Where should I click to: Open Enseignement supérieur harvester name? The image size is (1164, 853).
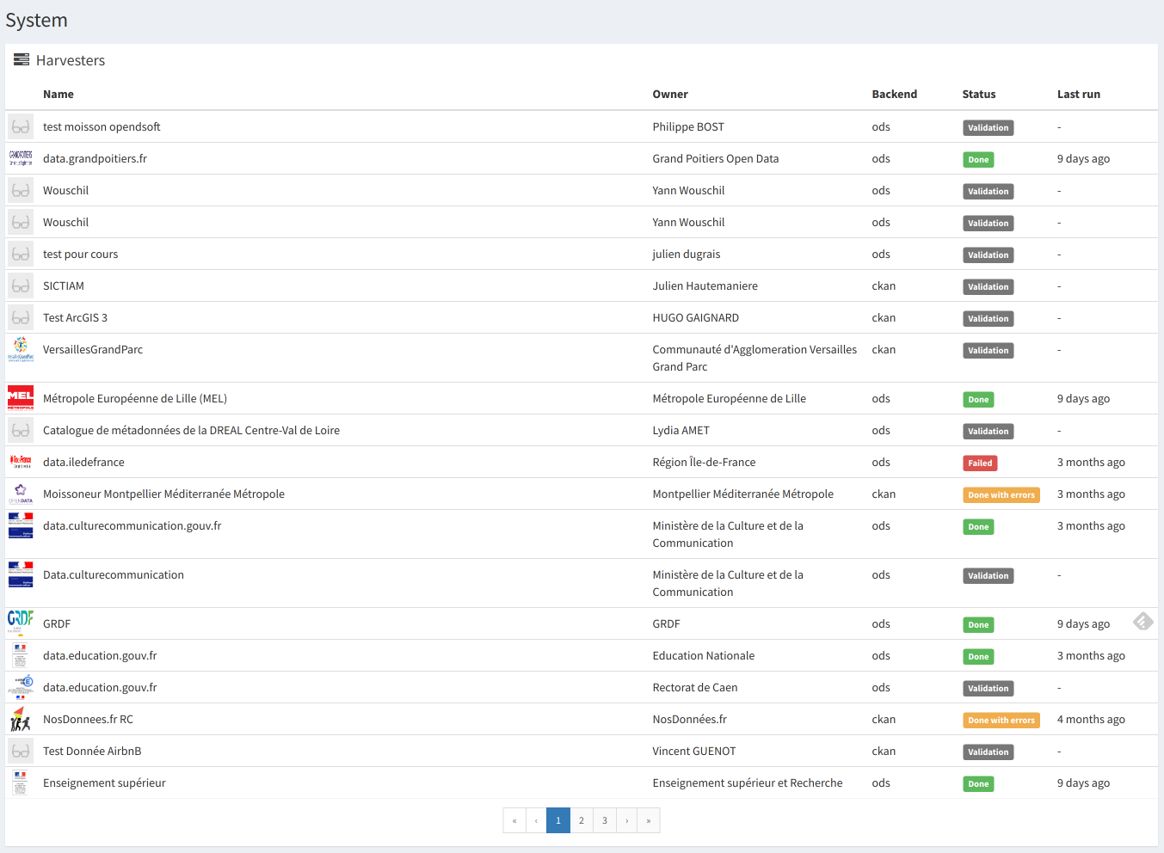104,782
